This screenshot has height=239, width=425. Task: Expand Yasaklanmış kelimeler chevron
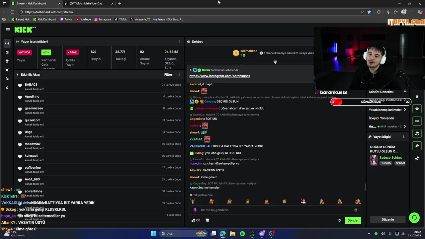pos(405,110)
